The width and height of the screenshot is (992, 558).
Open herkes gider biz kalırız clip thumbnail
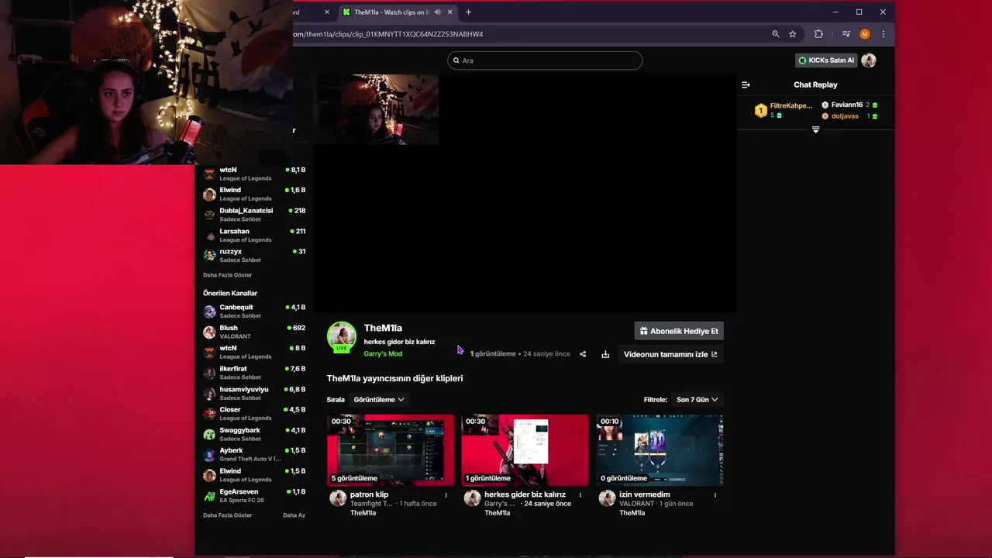525,450
